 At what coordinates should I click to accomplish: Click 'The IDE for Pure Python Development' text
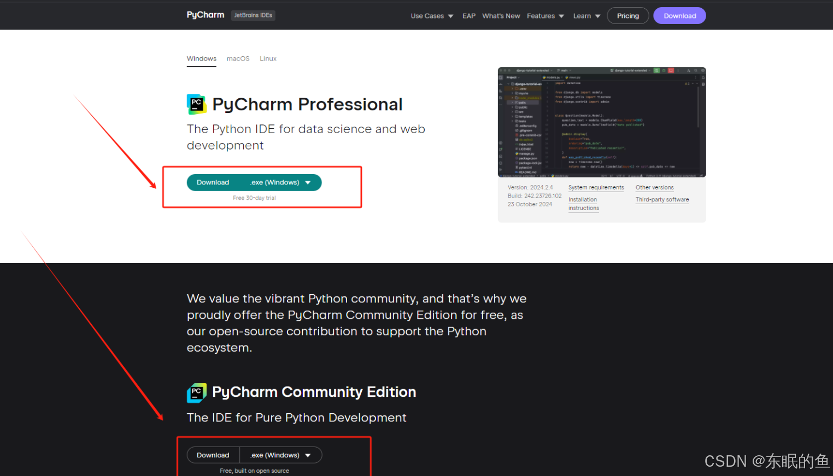(297, 418)
